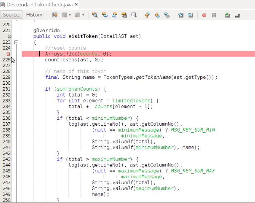Comment out the line using the toolbar
Image resolution: width=255 pixels, height=203 pixels.
[227, 15]
